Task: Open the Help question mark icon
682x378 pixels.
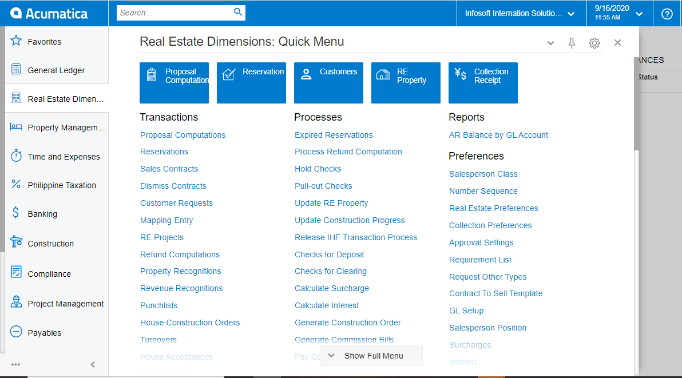Action: click(667, 14)
